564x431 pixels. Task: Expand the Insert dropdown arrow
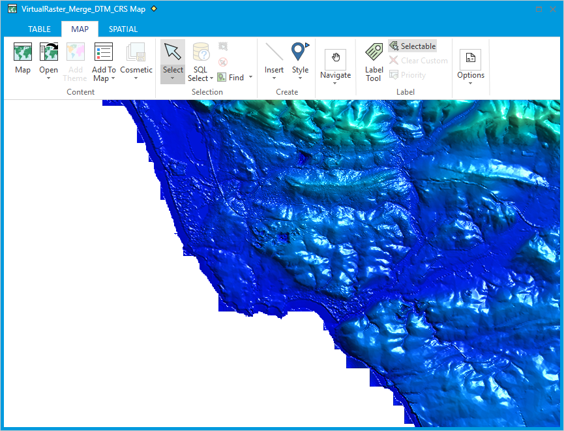(x=274, y=78)
